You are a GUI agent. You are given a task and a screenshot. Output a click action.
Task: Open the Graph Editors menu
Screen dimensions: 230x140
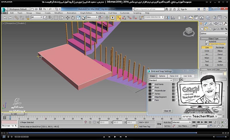tap(86, 13)
